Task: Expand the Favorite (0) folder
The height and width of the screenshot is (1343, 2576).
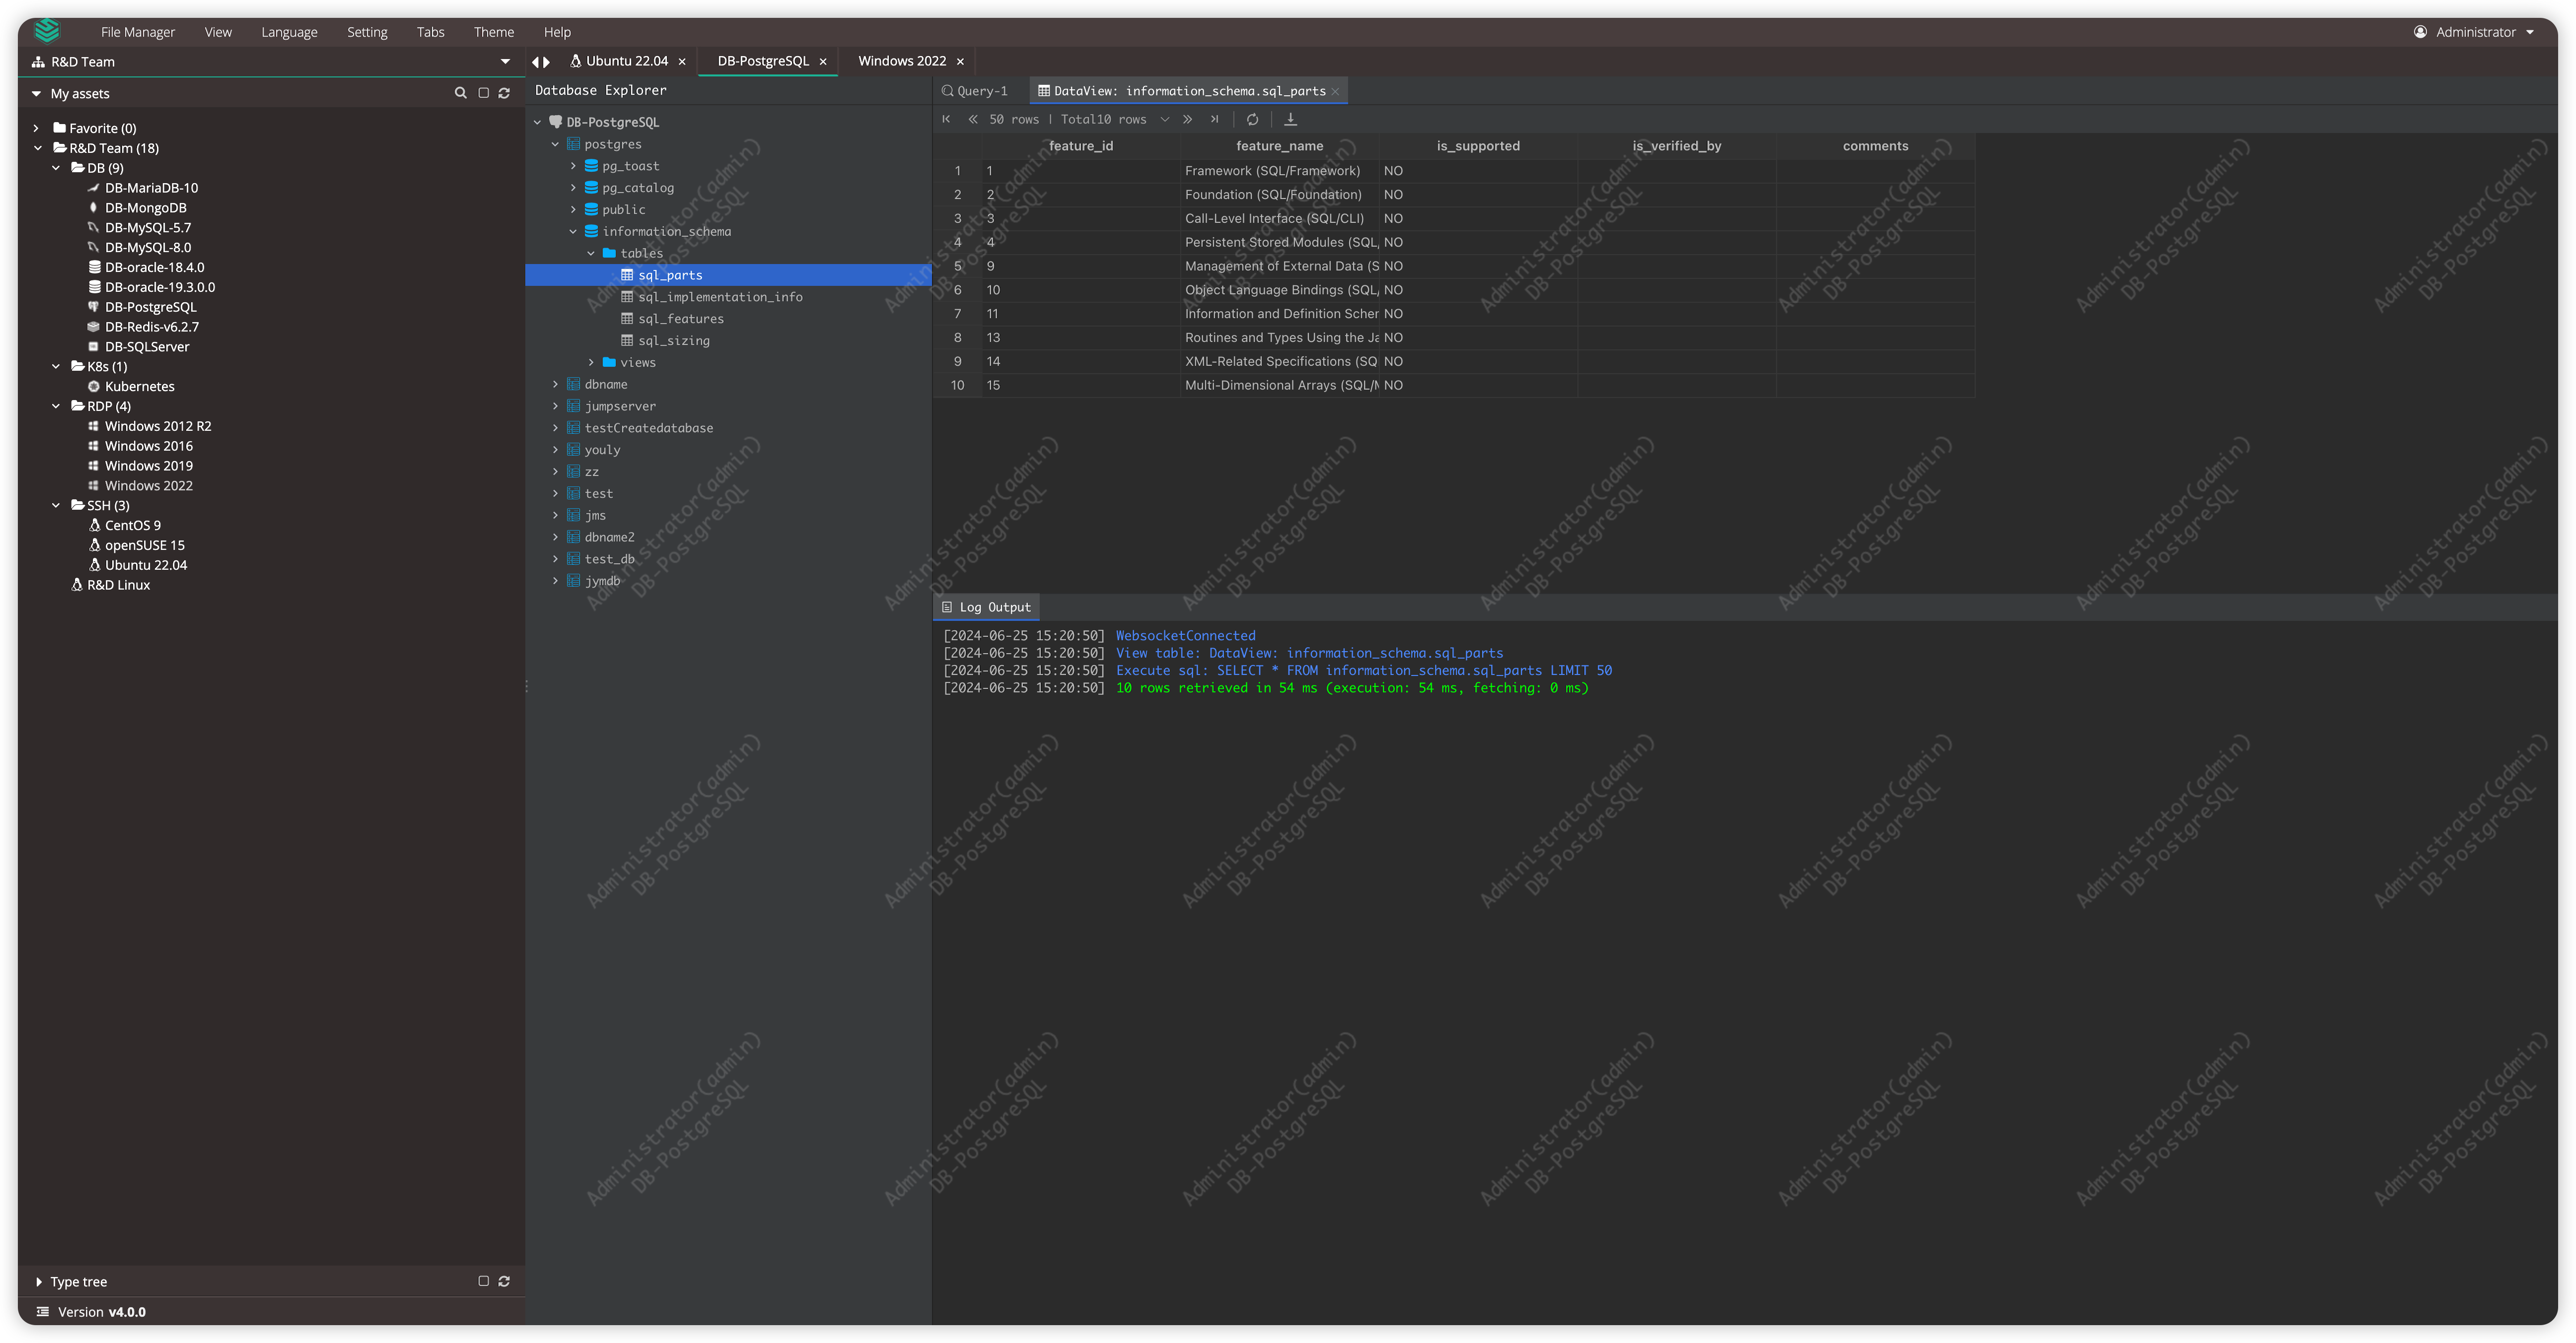Action: coord(36,128)
